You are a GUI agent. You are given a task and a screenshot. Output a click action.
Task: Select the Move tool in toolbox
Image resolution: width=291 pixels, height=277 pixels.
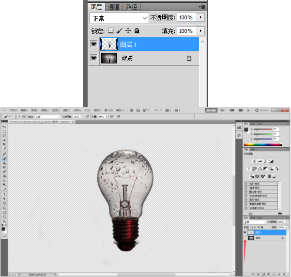click(x=4, y=126)
